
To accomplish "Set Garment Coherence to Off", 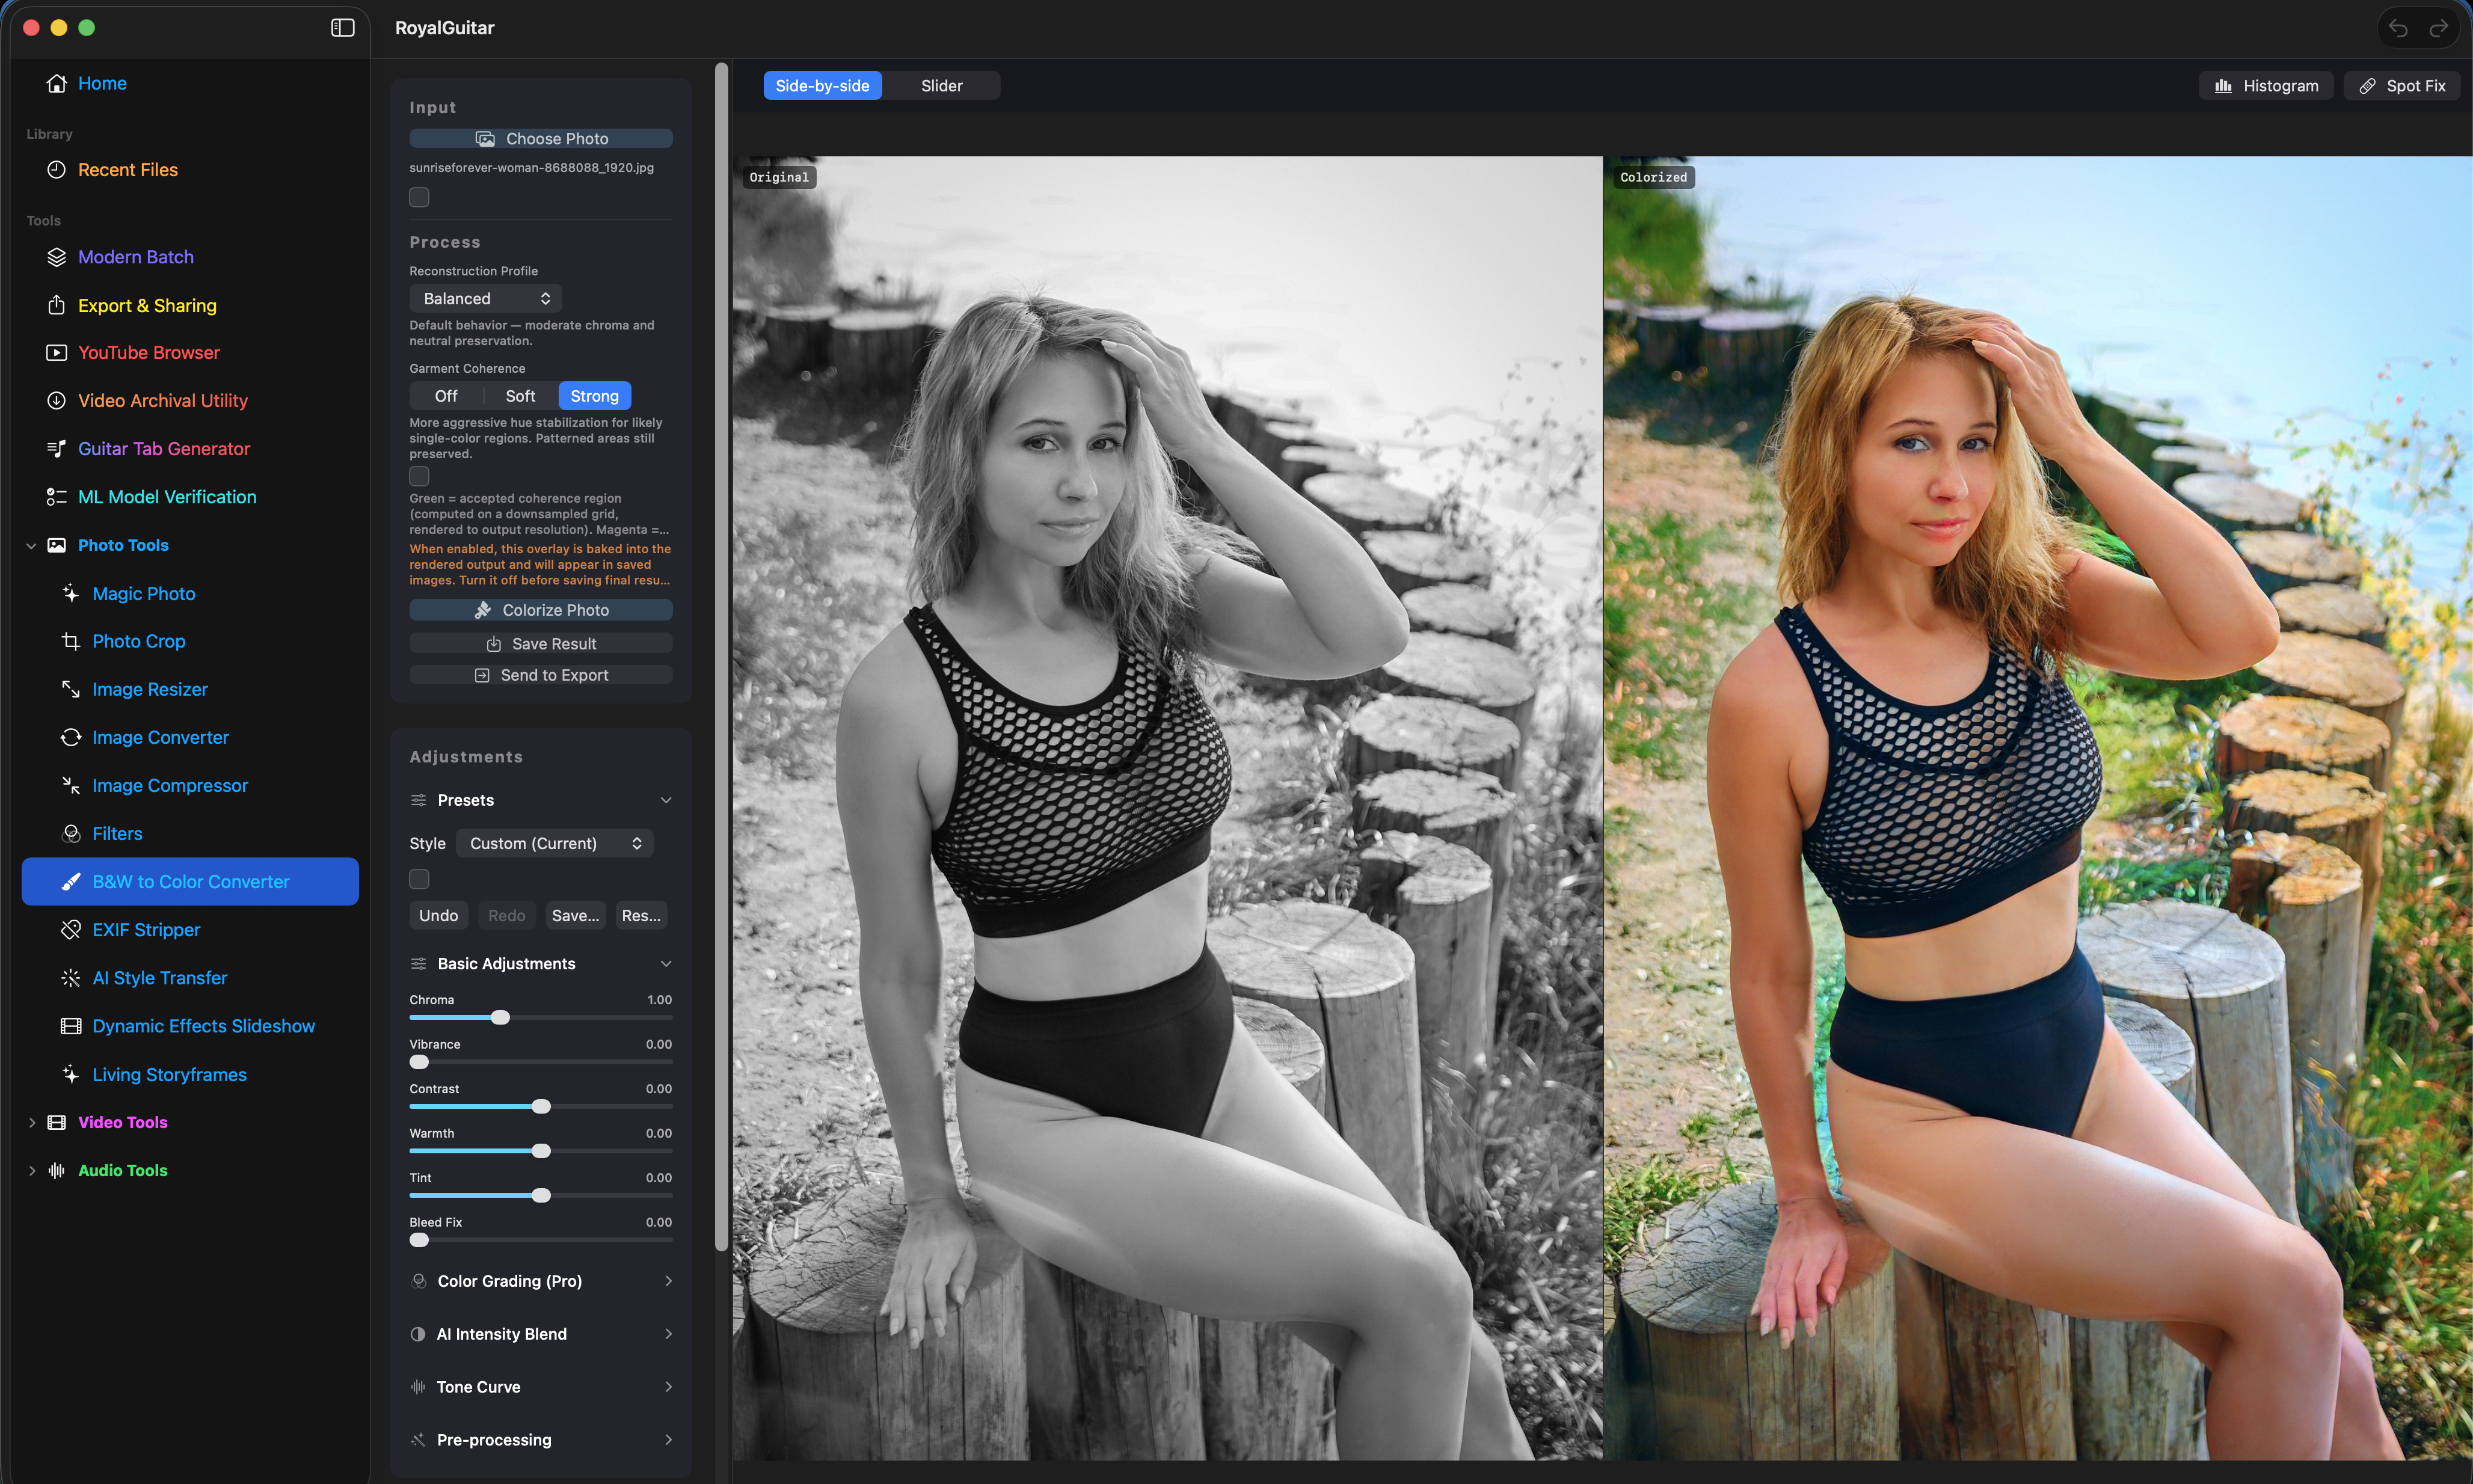I will click(x=446, y=396).
